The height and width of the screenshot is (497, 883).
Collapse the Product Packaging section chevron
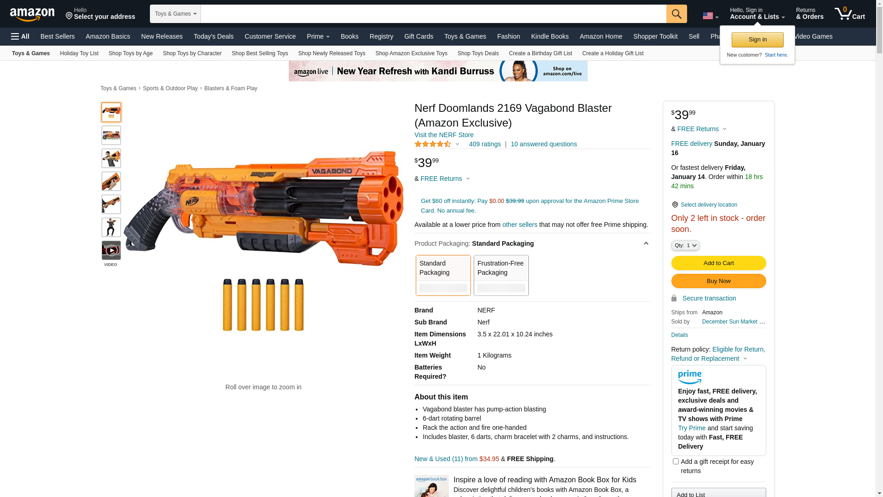click(x=646, y=243)
